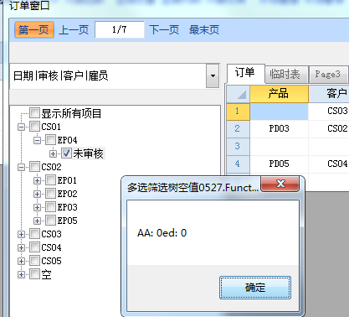This screenshot has width=349, height=317.
Task: Collapse the EP04 tree node
Action: point(37,140)
